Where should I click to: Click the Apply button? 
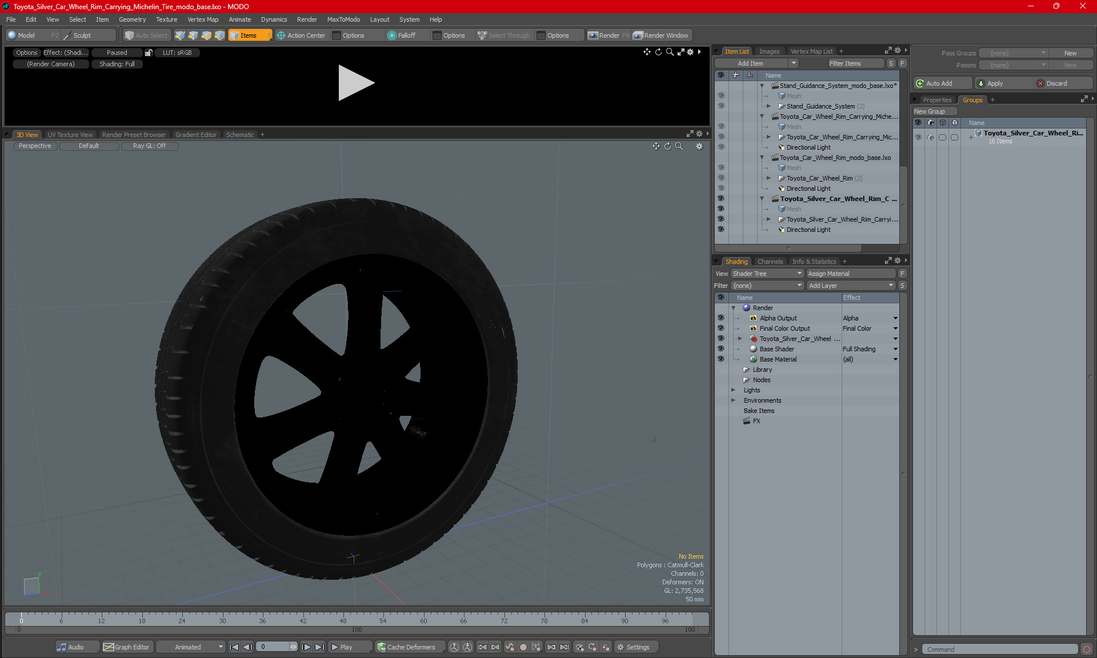(x=1003, y=83)
